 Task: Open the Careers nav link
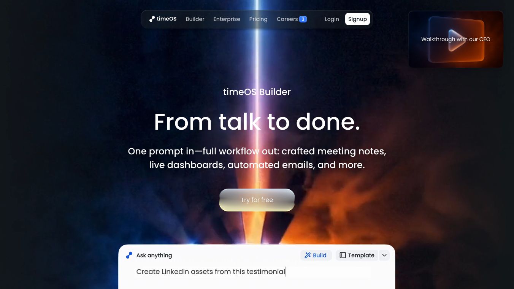point(287,19)
